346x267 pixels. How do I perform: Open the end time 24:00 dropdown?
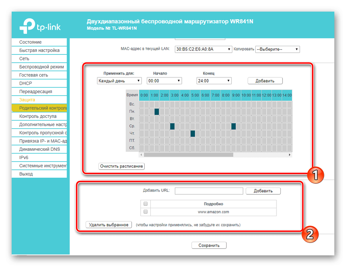click(214, 81)
